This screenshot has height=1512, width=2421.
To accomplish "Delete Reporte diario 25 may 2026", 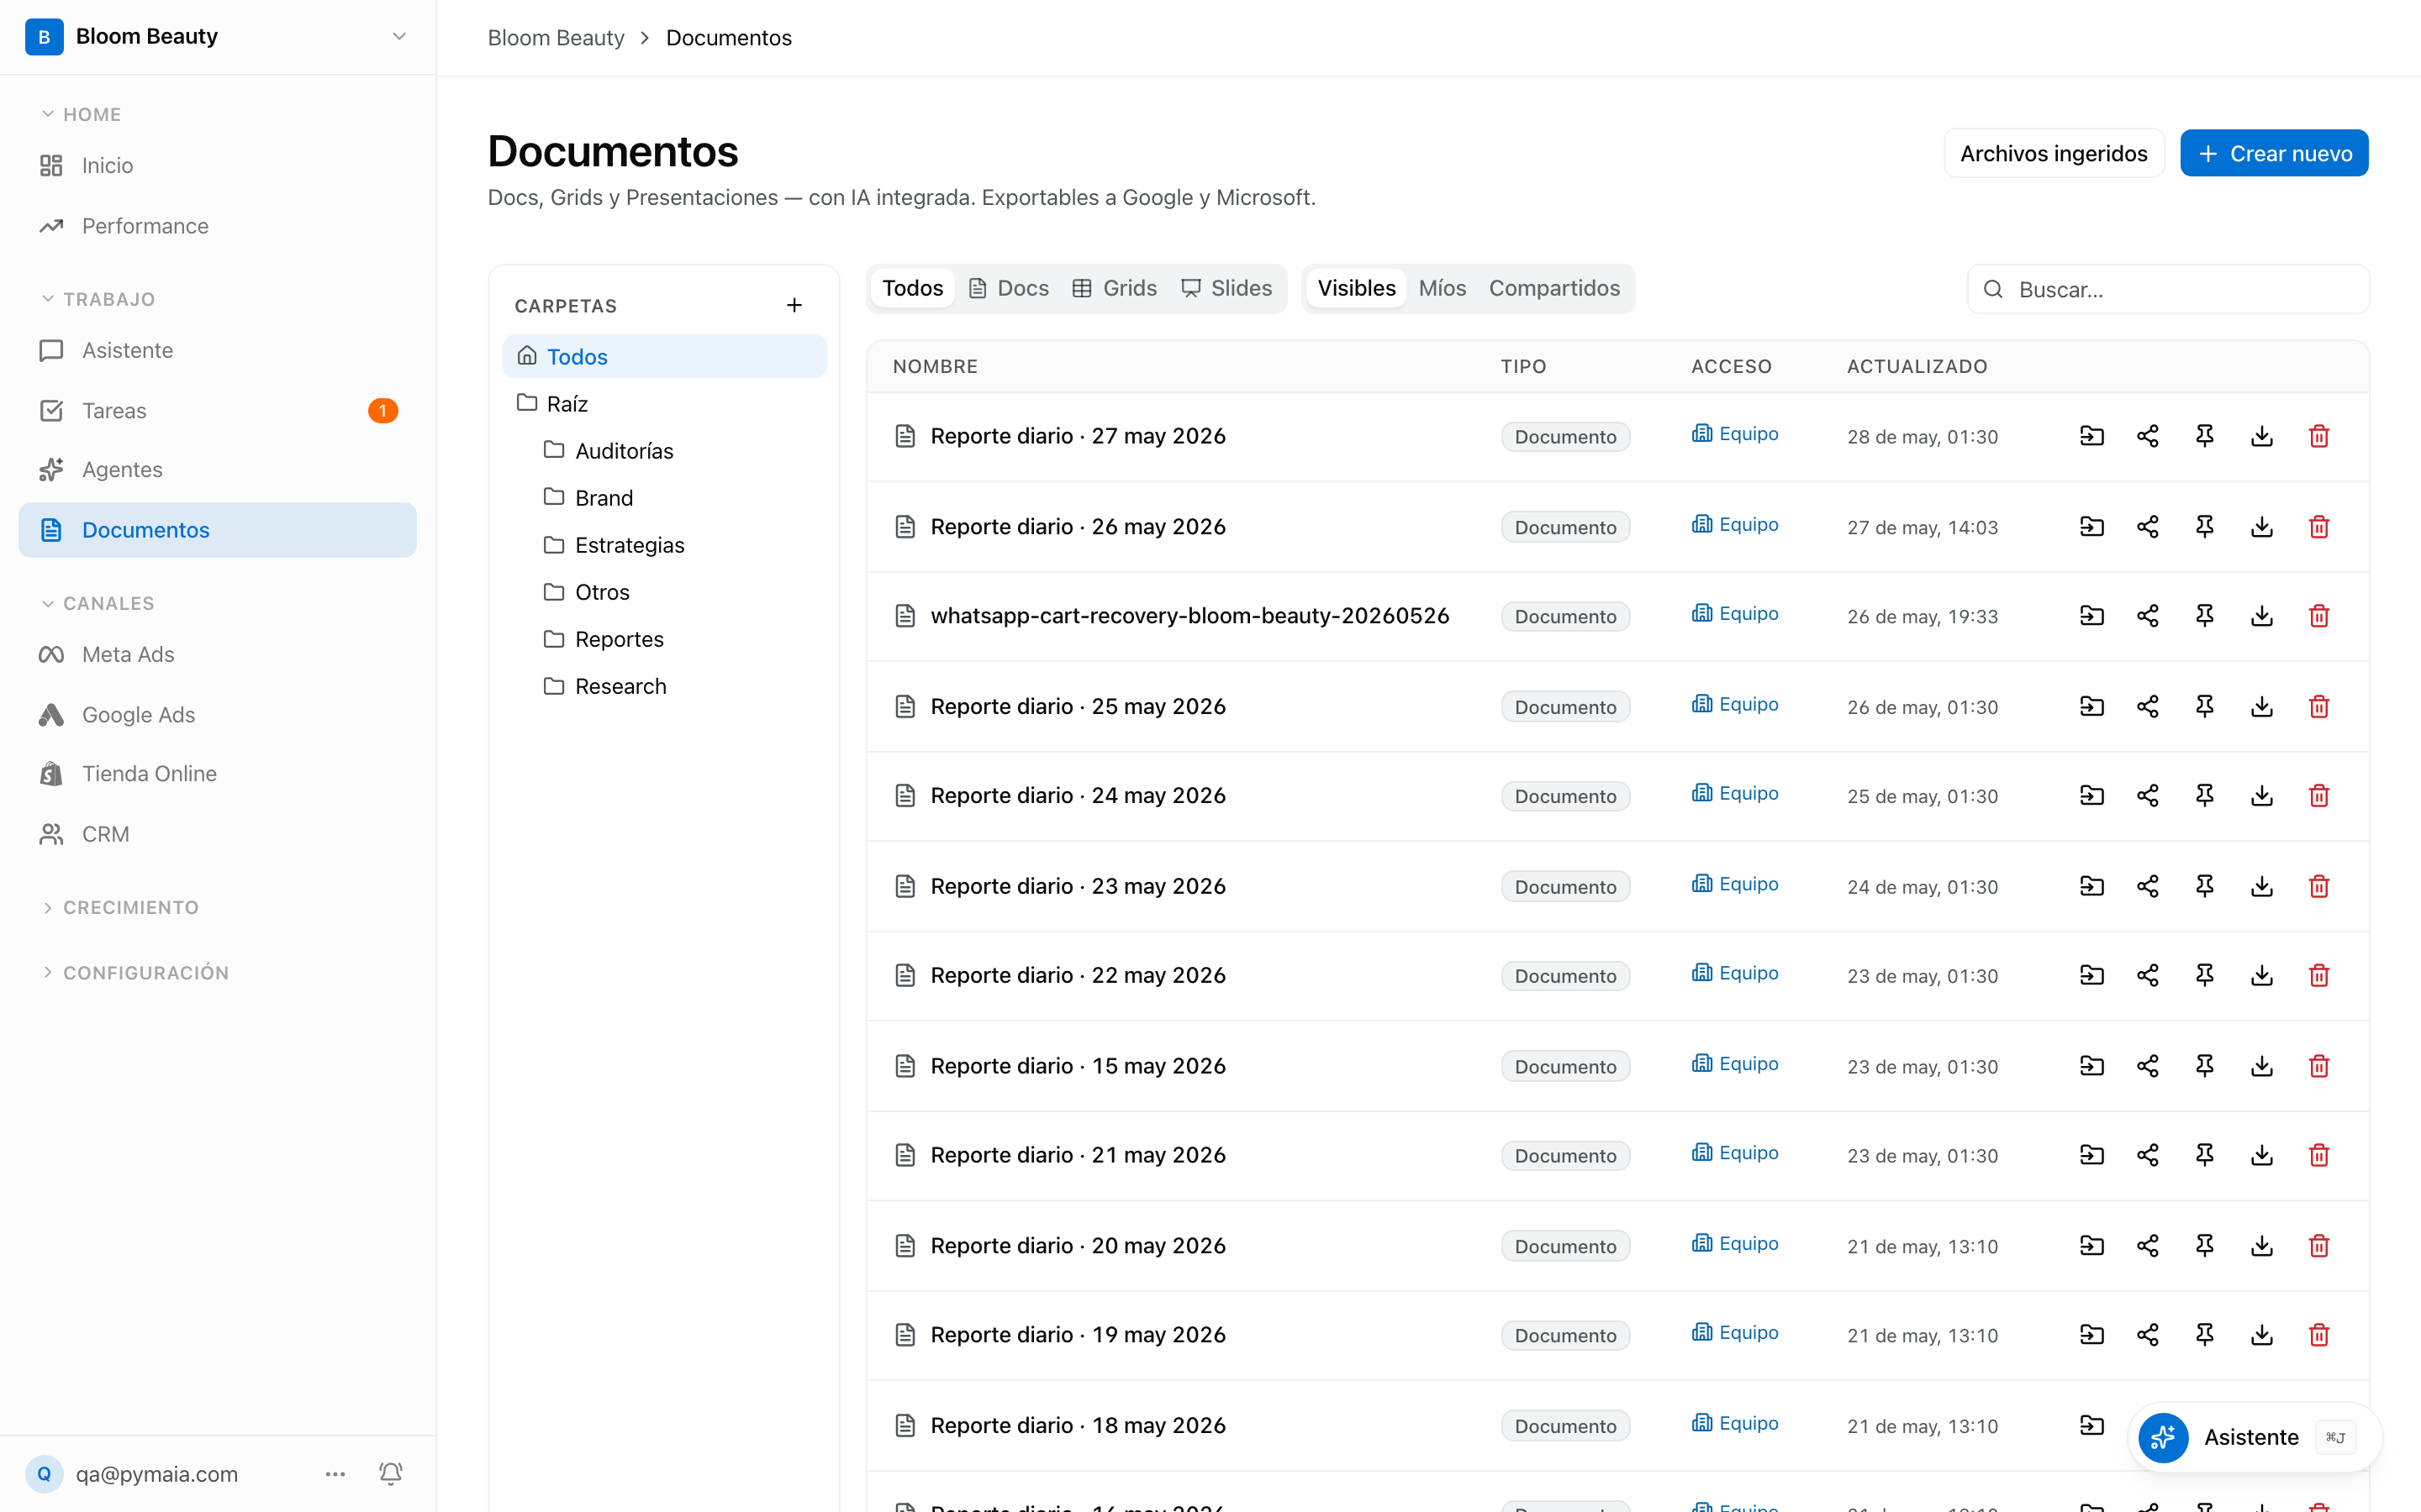I will pyautogui.click(x=2318, y=707).
